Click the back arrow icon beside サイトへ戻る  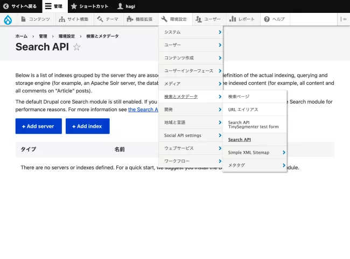[x=6, y=6]
